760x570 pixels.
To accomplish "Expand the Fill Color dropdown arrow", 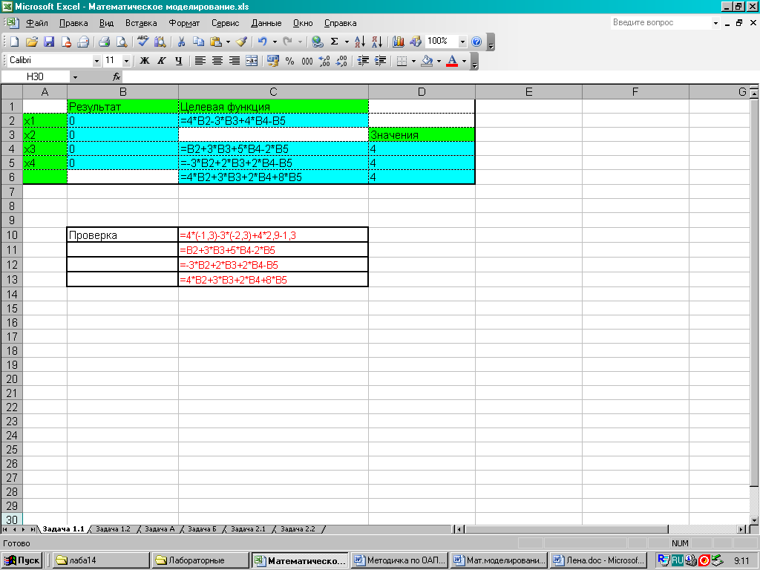I will pyautogui.click(x=439, y=61).
